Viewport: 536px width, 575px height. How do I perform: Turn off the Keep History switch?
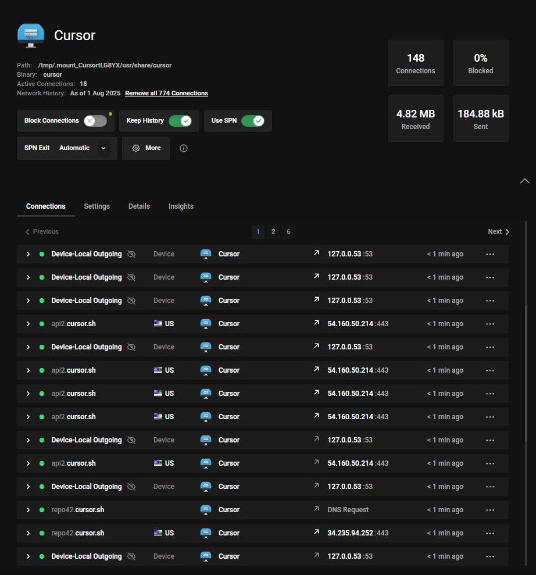pos(180,121)
